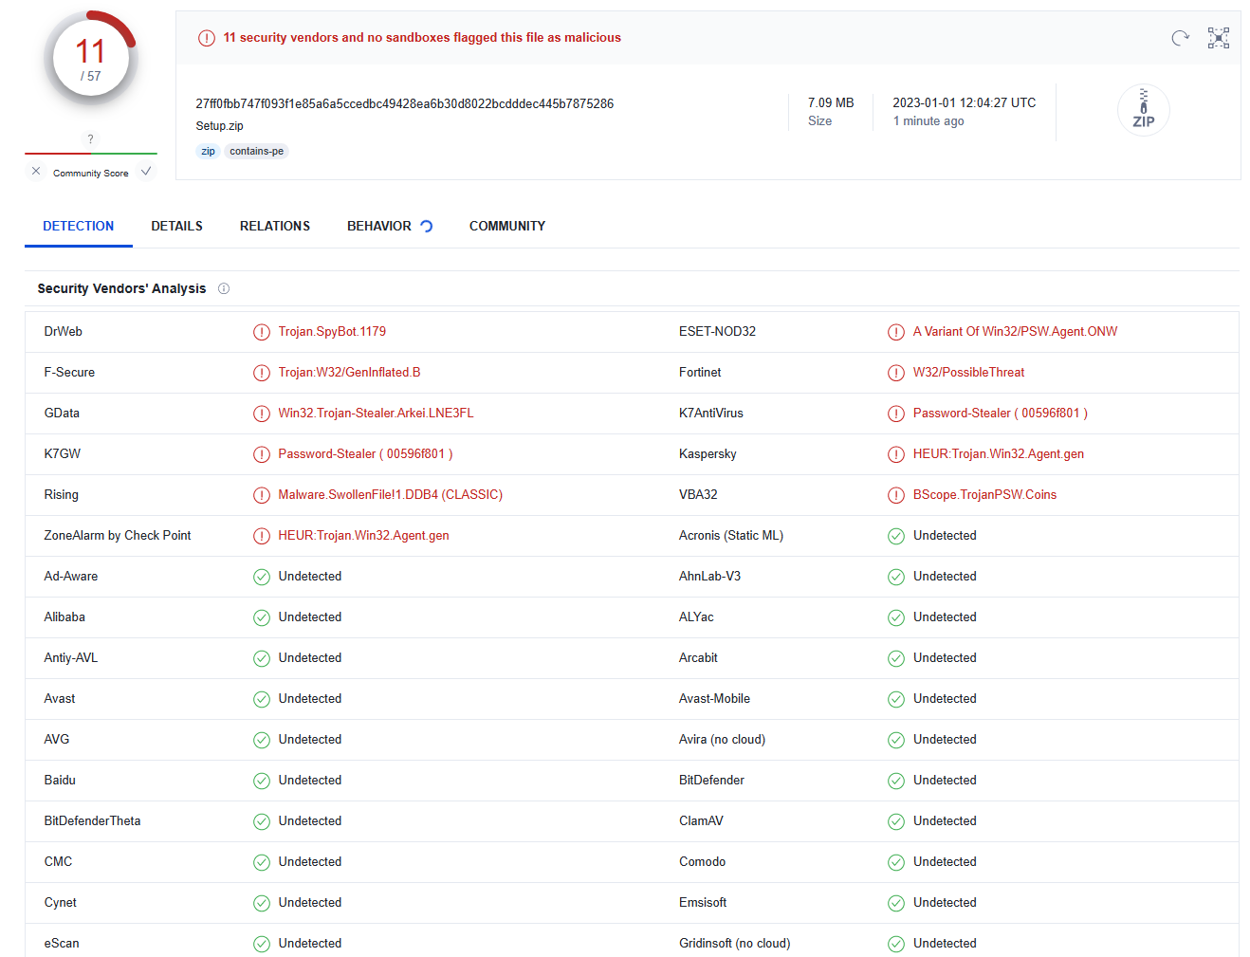Click the file SHA-256 hash text
Screen dimensions: 1250x957
(x=404, y=103)
